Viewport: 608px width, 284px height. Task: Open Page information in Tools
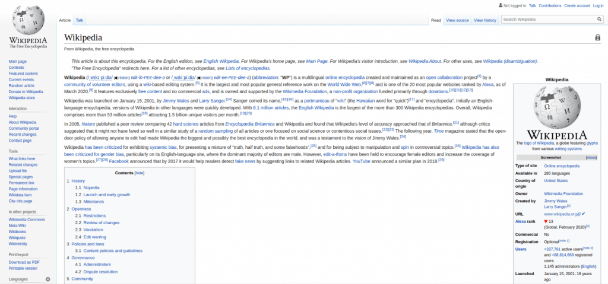pyautogui.click(x=23, y=189)
